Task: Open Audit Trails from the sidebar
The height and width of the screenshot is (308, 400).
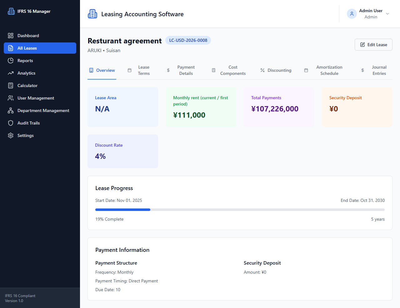Action: pyautogui.click(x=40, y=123)
